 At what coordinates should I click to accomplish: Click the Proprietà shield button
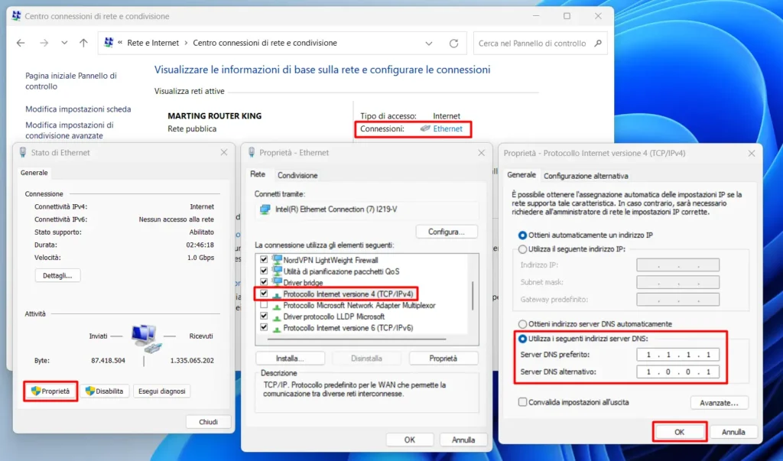click(x=50, y=391)
